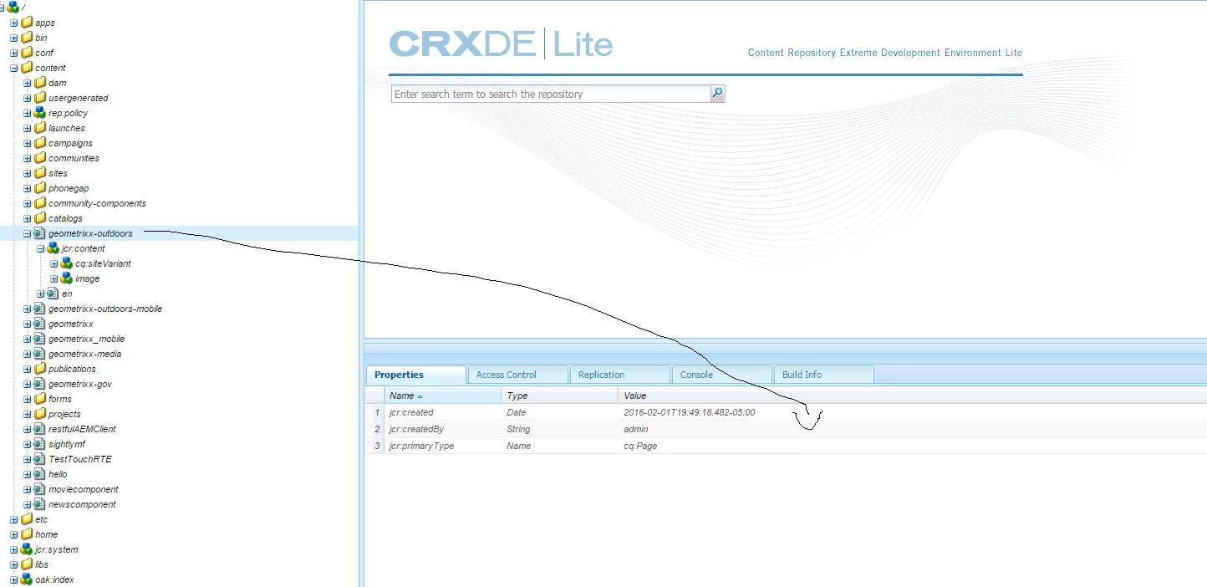Select the jcr:createdBy property name
Screen dimensions: 1207x587
click(x=416, y=429)
